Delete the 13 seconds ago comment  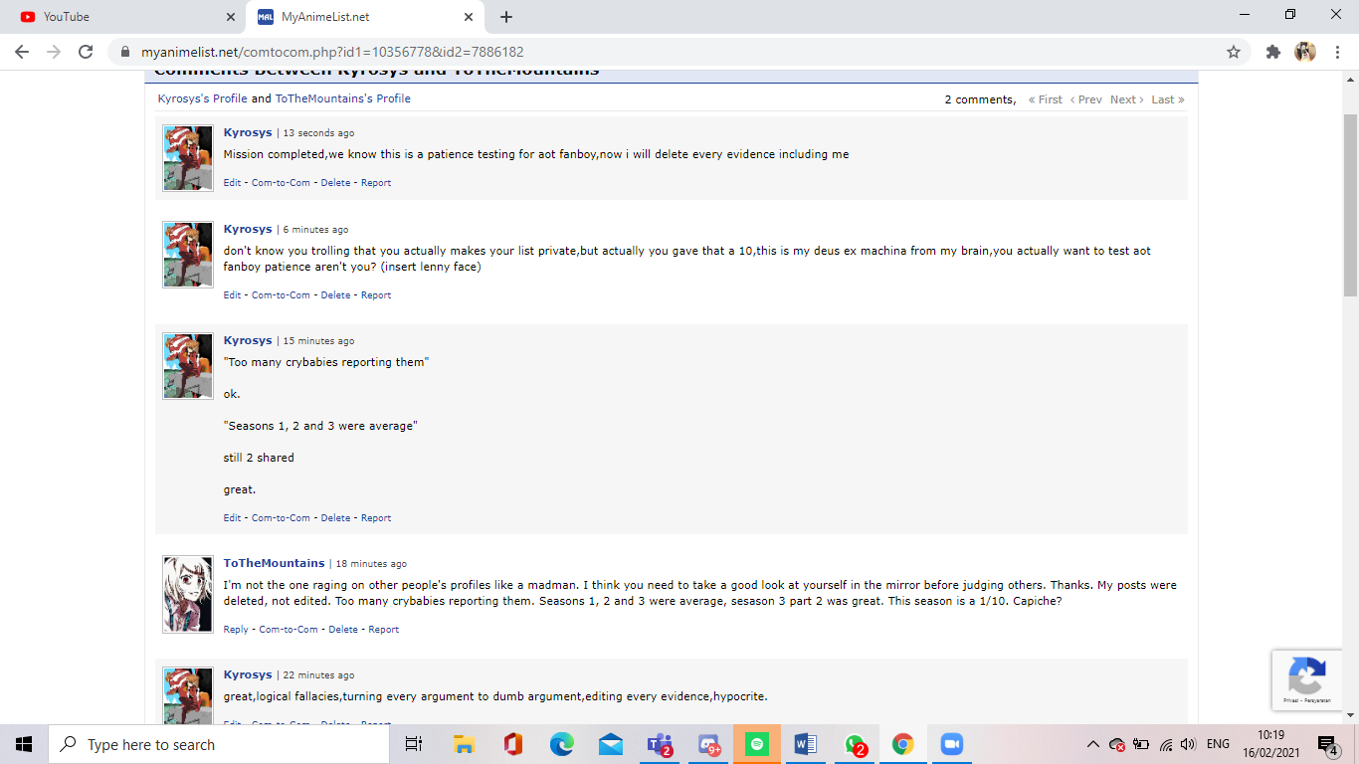(335, 183)
